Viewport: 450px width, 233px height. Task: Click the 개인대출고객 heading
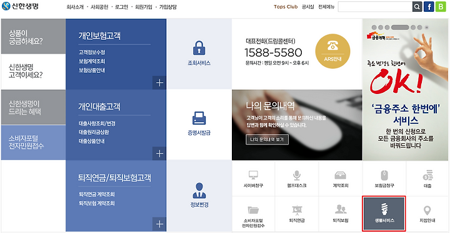(x=99, y=107)
